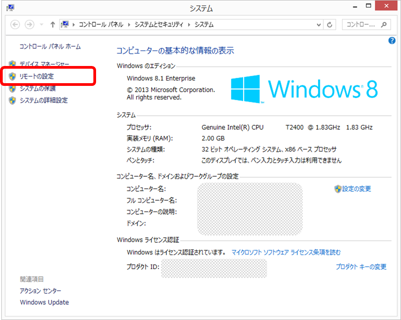The width and height of the screenshot is (401, 320).
Task: Click the Windows 8 logo
Action: click(x=304, y=89)
